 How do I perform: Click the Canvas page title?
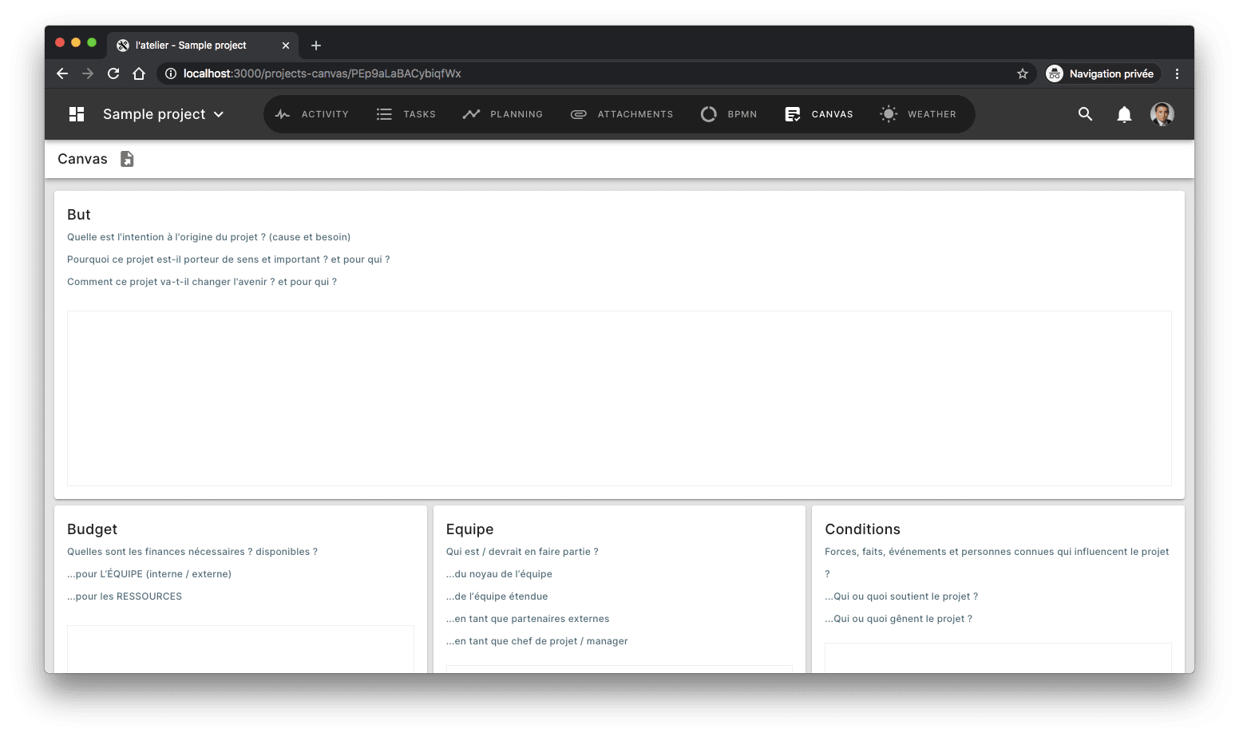coord(82,159)
